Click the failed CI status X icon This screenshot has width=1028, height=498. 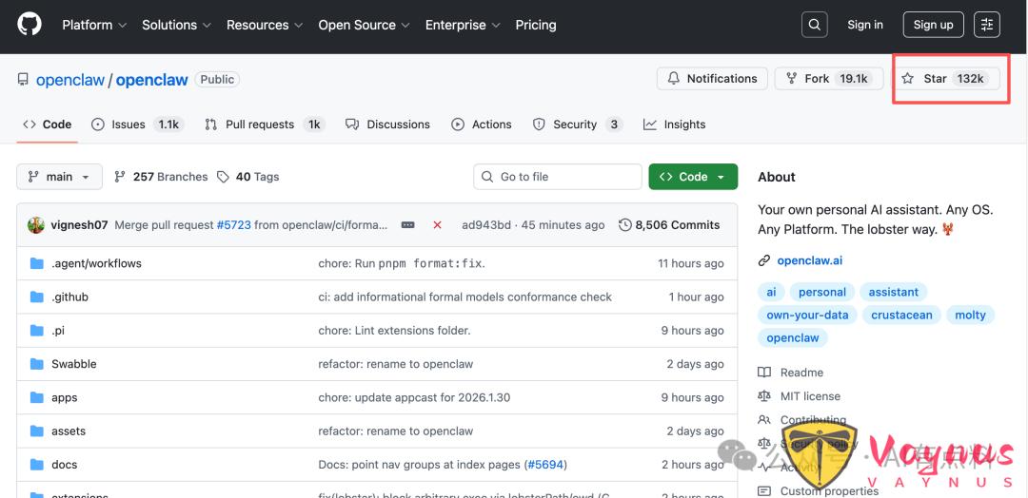coord(437,225)
